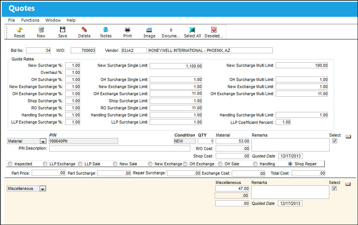This screenshot has height=225, width=358.
Task: Select the New Exchange radio button
Action: pos(150,164)
